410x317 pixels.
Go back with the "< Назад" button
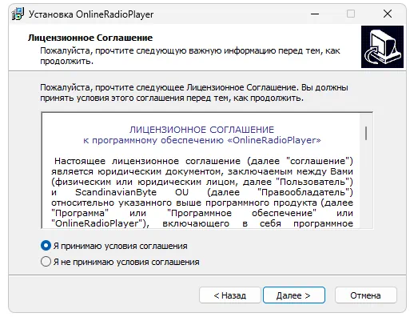pyautogui.click(x=230, y=295)
